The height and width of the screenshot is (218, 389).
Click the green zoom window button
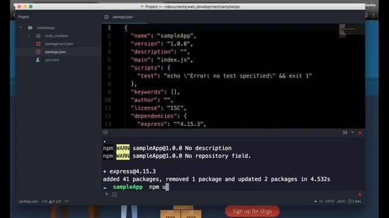31,7
